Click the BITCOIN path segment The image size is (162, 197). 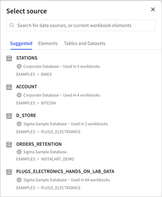pyautogui.click(x=48, y=103)
